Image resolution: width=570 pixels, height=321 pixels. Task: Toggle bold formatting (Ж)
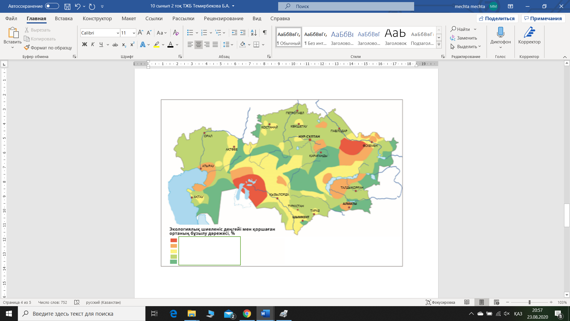[85, 45]
